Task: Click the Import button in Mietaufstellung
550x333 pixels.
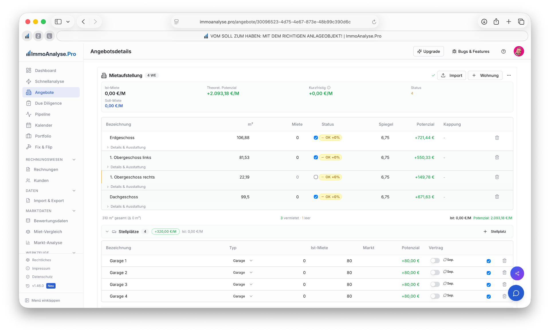Action: [x=451, y=75]
